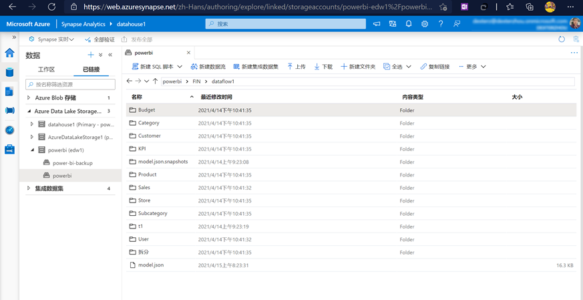583x300 pixels.
Task: Click the announcements megaphone icon
Action: pos(377,24)
